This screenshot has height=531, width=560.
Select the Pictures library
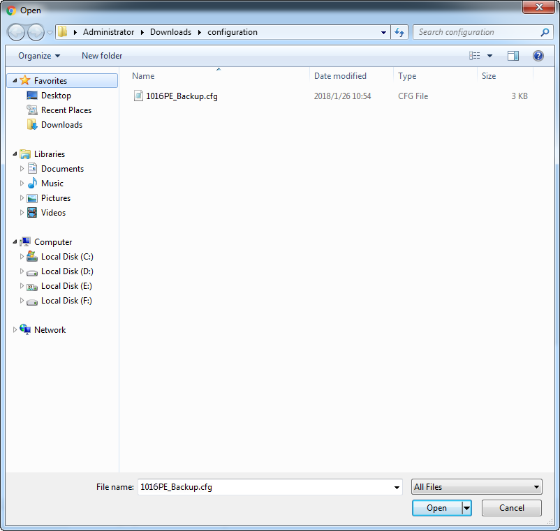coord(55,197)
